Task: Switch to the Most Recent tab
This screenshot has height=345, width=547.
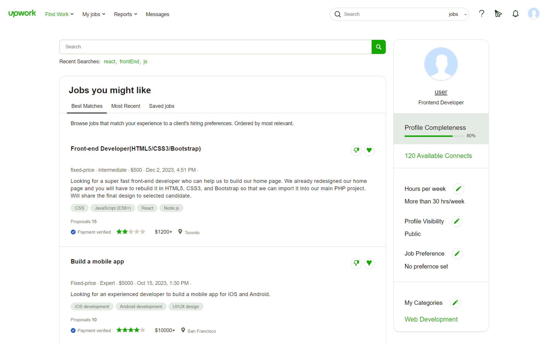Action: 126,106
